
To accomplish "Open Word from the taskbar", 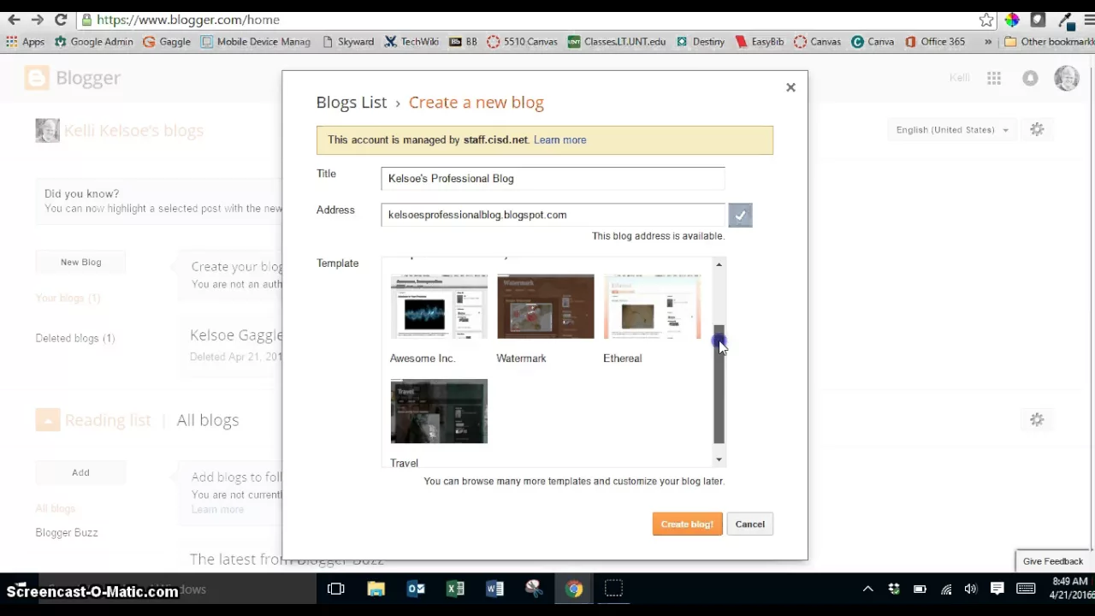I will coord(494,589).
